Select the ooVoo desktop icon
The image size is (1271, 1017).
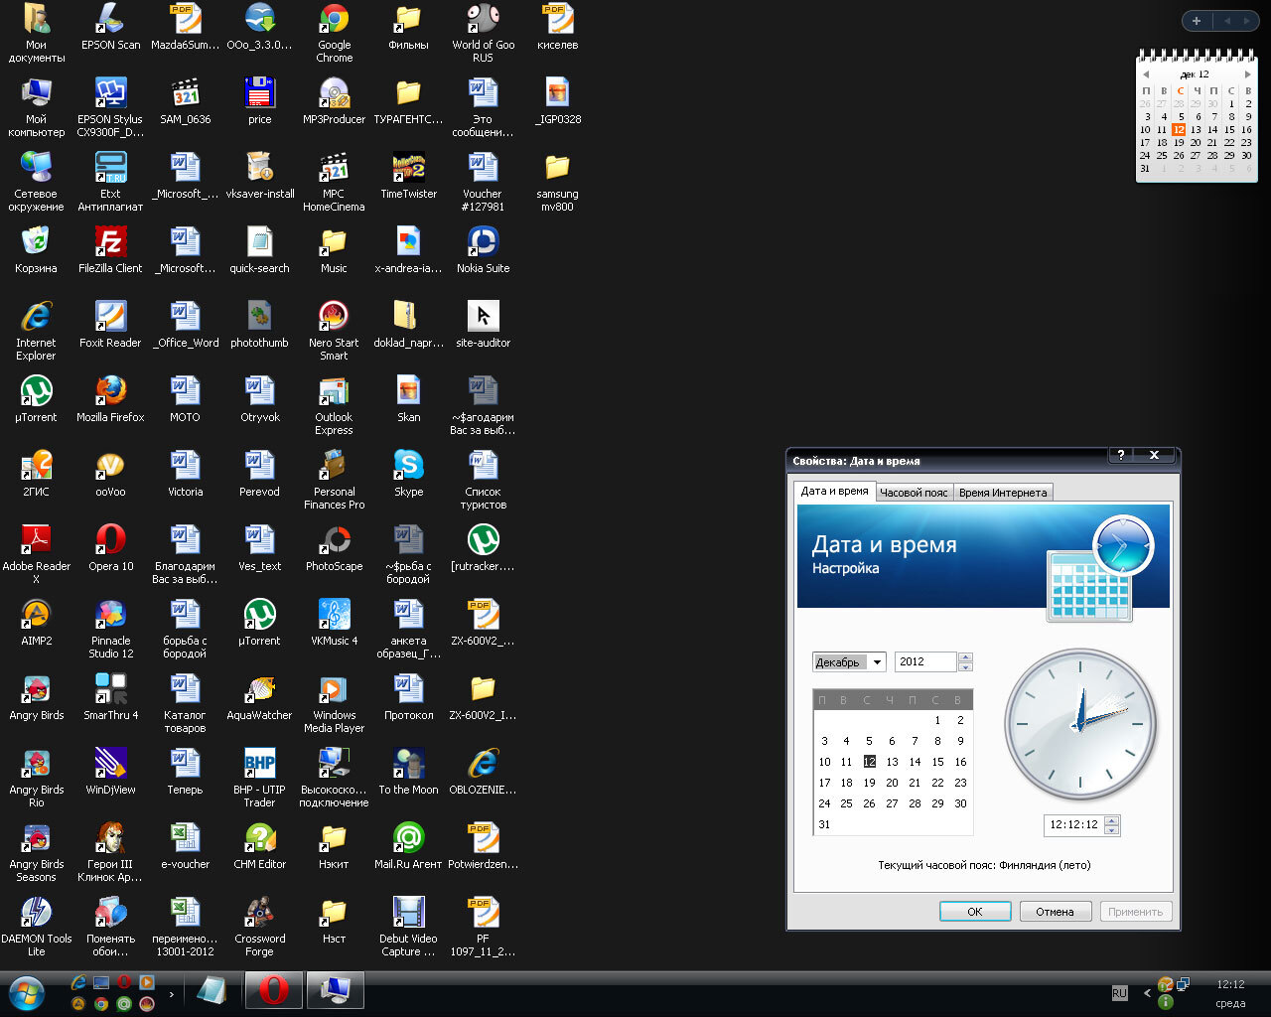[x=110, y=474]
